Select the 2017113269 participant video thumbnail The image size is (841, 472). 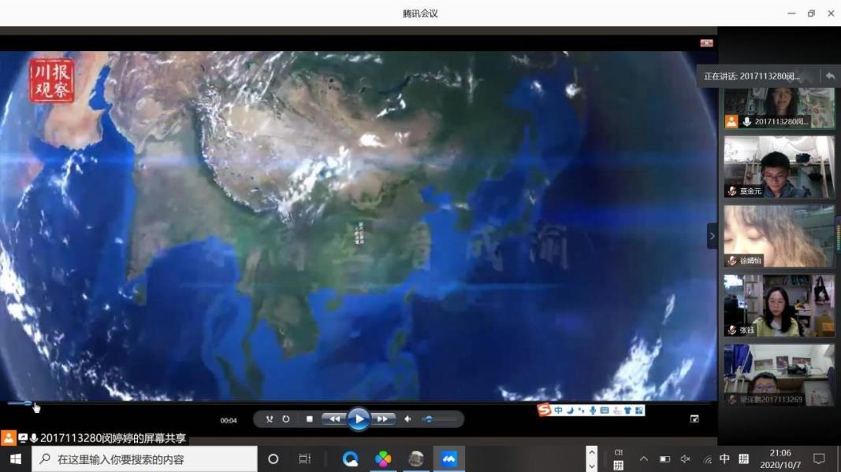click(x=779, y=375)
